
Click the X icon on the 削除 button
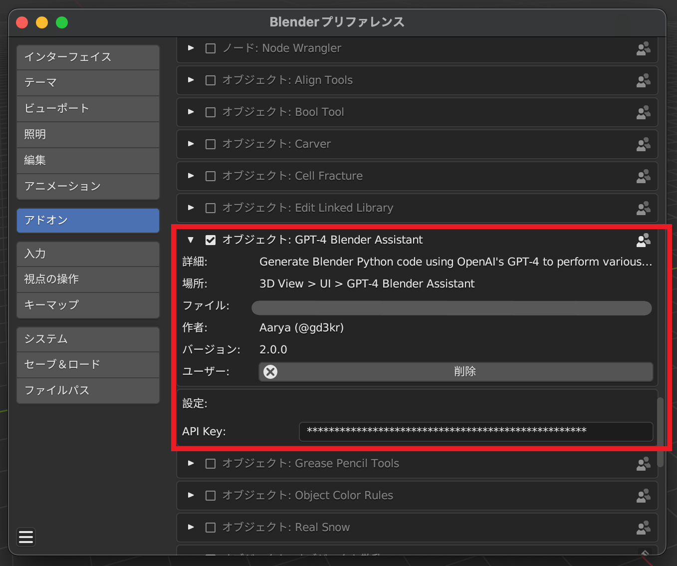pos(270,372)
